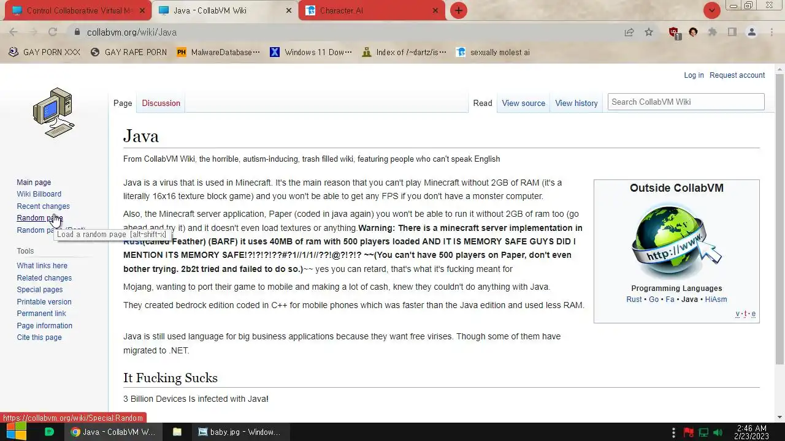Click the Search CollabVM Wiki field
The image size is (785, 441).
tap(686, 102)
